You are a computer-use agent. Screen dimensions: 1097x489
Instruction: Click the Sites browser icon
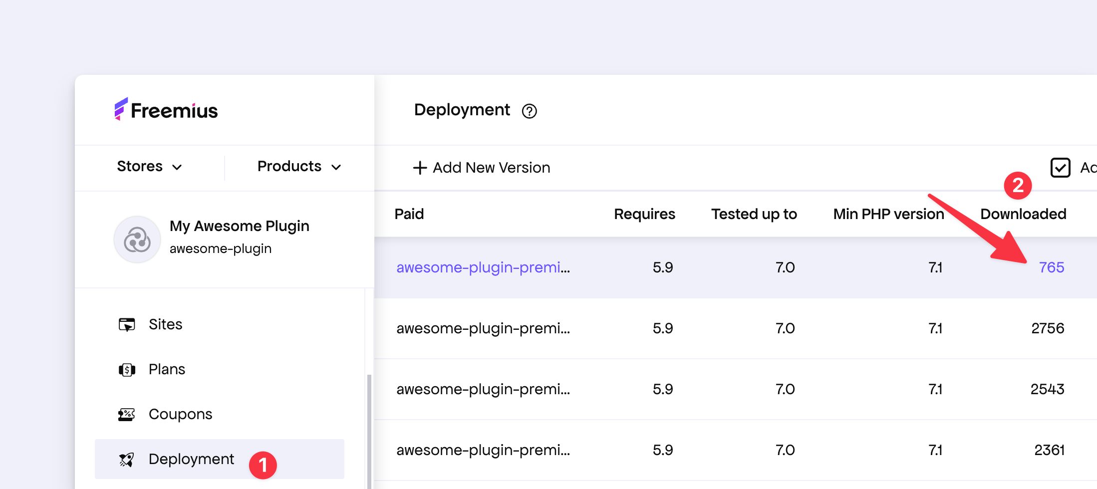point(127,325)
